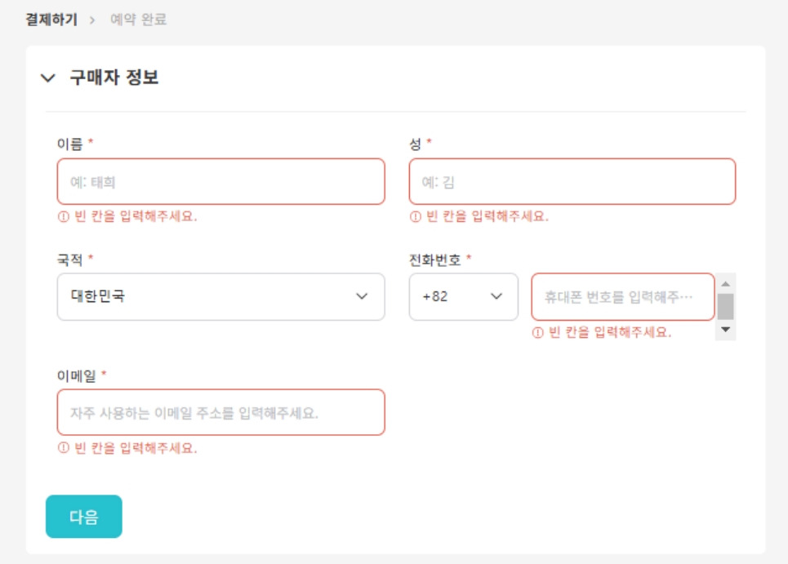Click the breadcrumb separator arrow icon
This screenshot has width=788, height=564.
pos(92,20)
